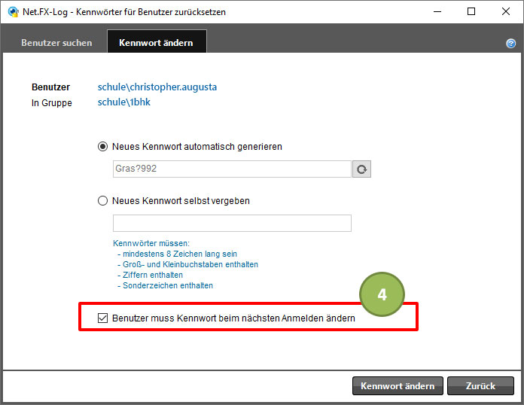The width and height of the screenshot is (524, 405).
Task: Open the 'Kennwort ändern' tab
Action: pos(157,41)
